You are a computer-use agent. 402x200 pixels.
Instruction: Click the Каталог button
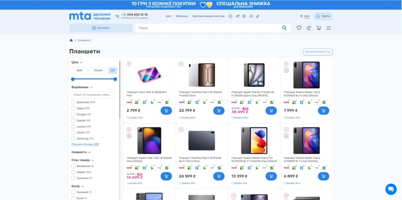[x=101, y=28]
